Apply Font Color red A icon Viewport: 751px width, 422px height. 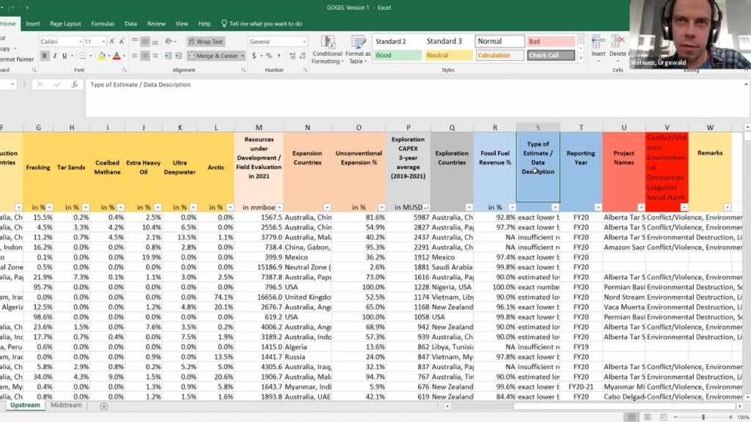[x=117, y=56]
